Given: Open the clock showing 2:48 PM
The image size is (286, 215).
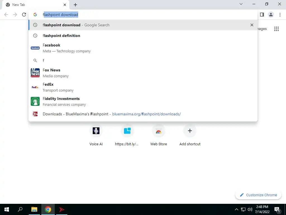Looking at the screenshot, I should 262,209.
